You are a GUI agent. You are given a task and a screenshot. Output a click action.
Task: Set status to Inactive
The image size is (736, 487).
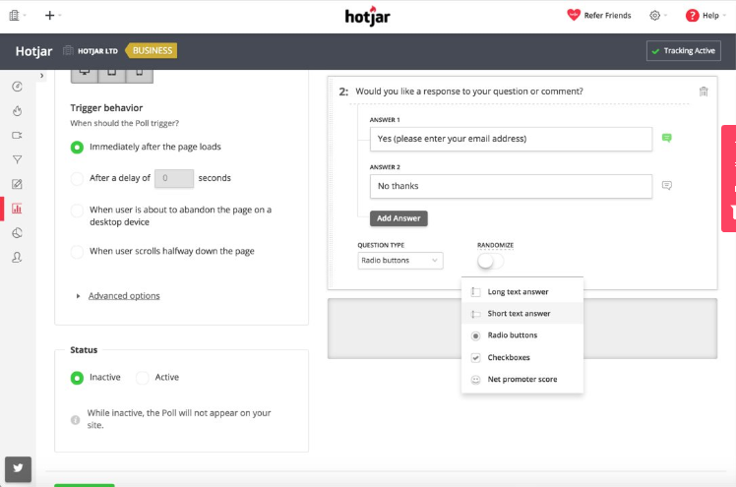click(x=77, y=378)
